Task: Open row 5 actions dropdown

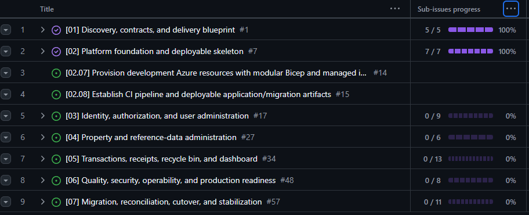Action: pyautogui.click(x=6, y=116)
